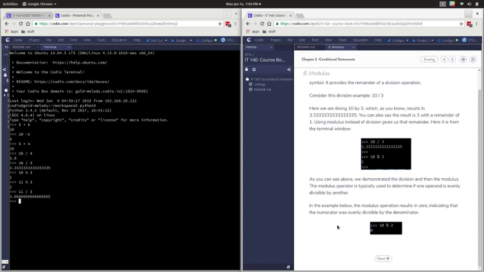Expand the Project Index dropdown in right IDE
Screen dimensions: 484x272
432,40
